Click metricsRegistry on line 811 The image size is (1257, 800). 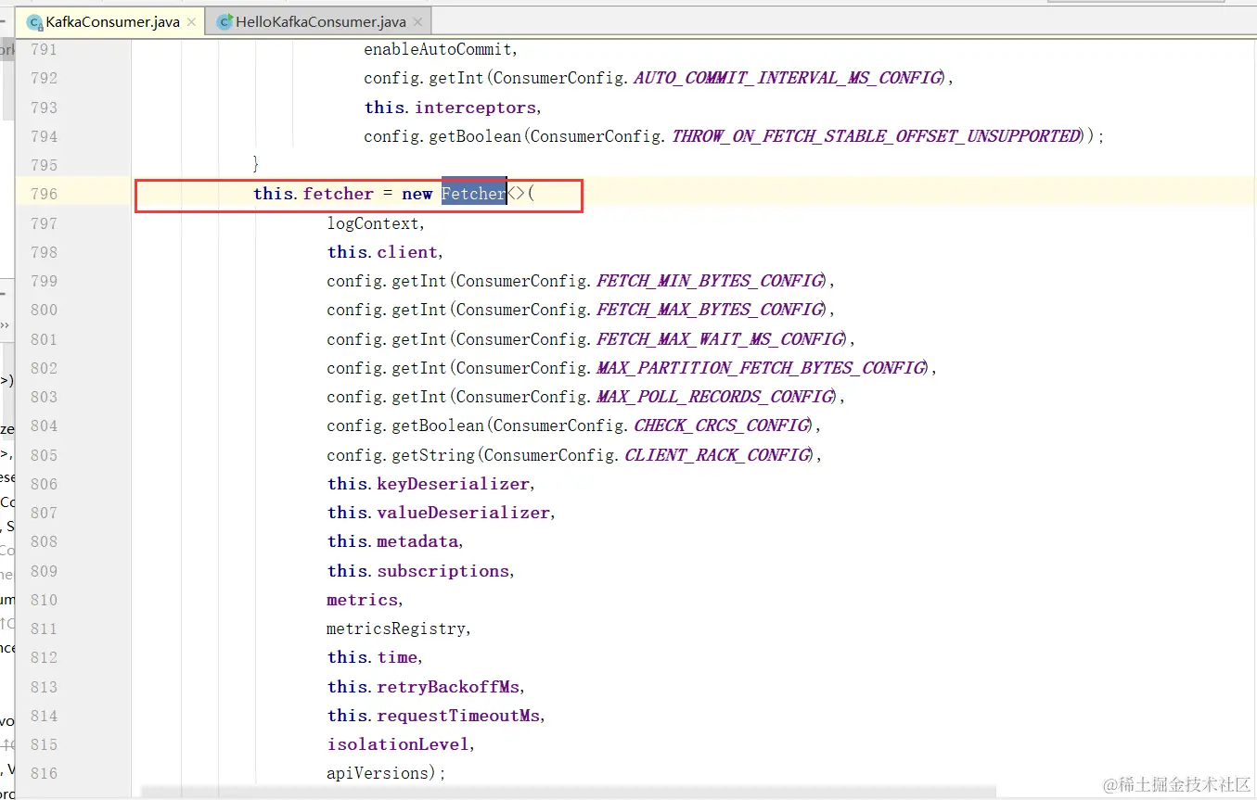[396, 628]
